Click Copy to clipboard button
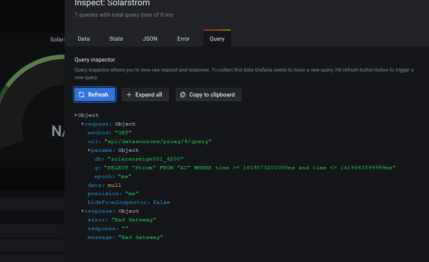429x262 pixels. (208, 95)
